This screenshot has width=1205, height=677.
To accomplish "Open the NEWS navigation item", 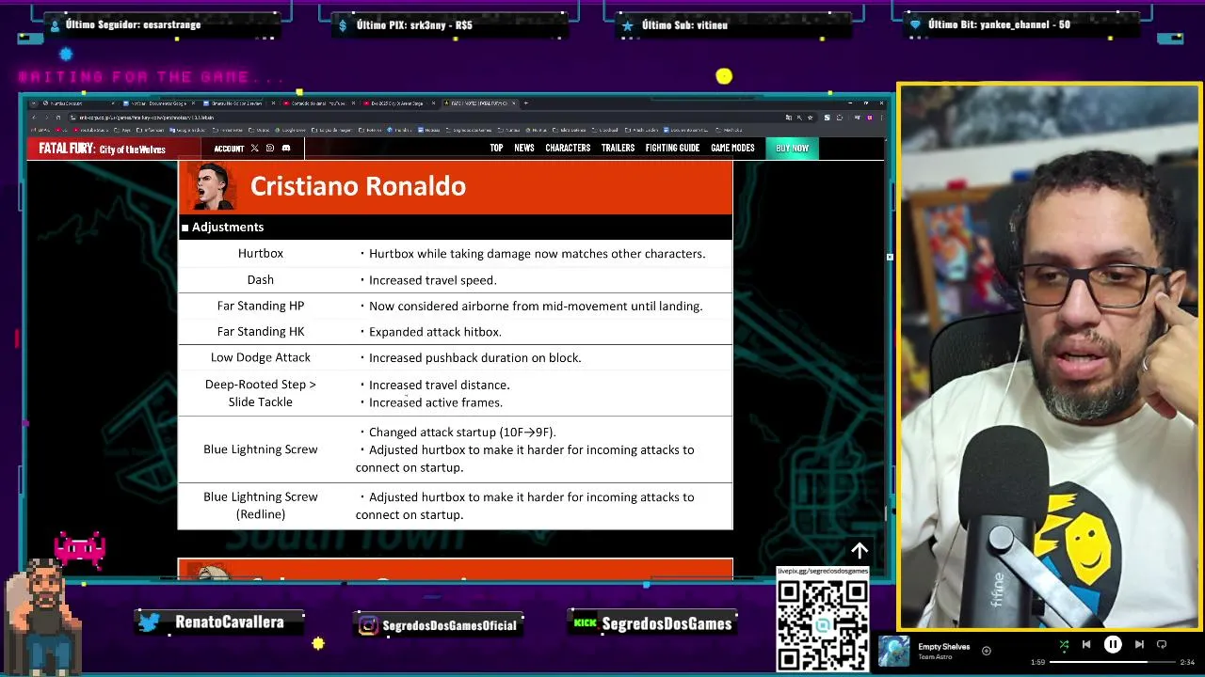I will (x=524, y=149).
